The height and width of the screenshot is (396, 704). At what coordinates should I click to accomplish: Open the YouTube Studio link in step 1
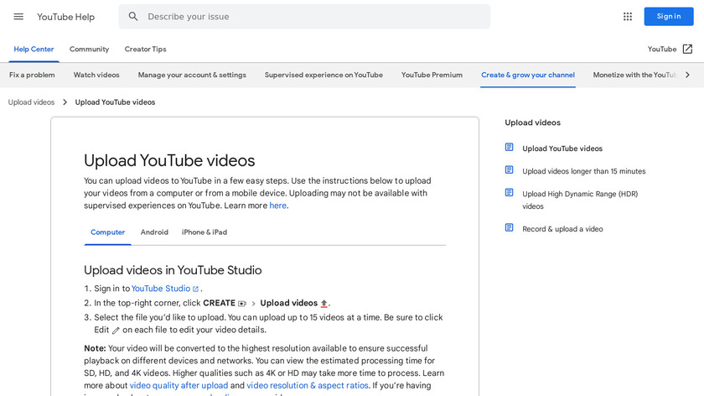point(161,289)
